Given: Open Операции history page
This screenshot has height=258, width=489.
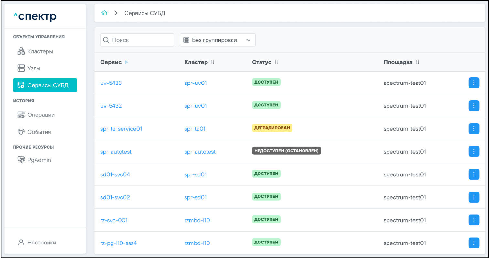Looking at the screenshot, I should [x=41, y=115].
